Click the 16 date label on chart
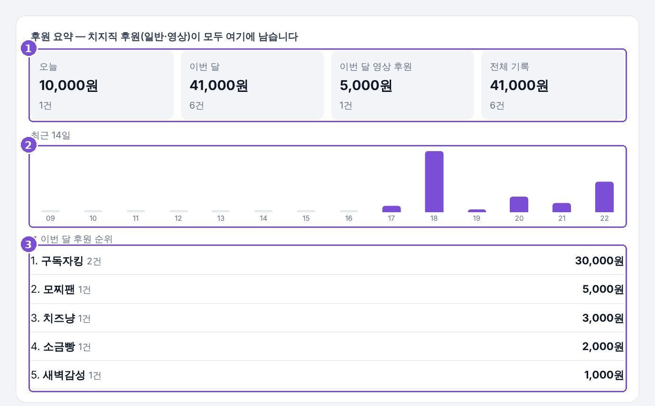Screen dimensions: 655x406 (349, 218)
